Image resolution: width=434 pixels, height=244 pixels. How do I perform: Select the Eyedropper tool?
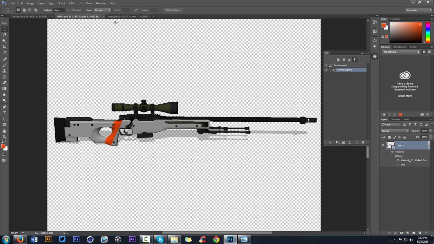[x=4, y=53]
